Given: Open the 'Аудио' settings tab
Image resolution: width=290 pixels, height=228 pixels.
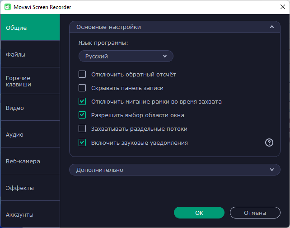Looking at the screenshot, I should pos(30,134).
